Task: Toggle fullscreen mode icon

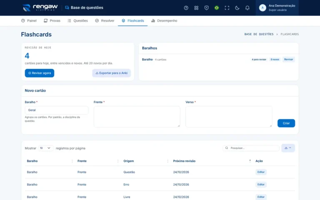Action: click(227, 8)
